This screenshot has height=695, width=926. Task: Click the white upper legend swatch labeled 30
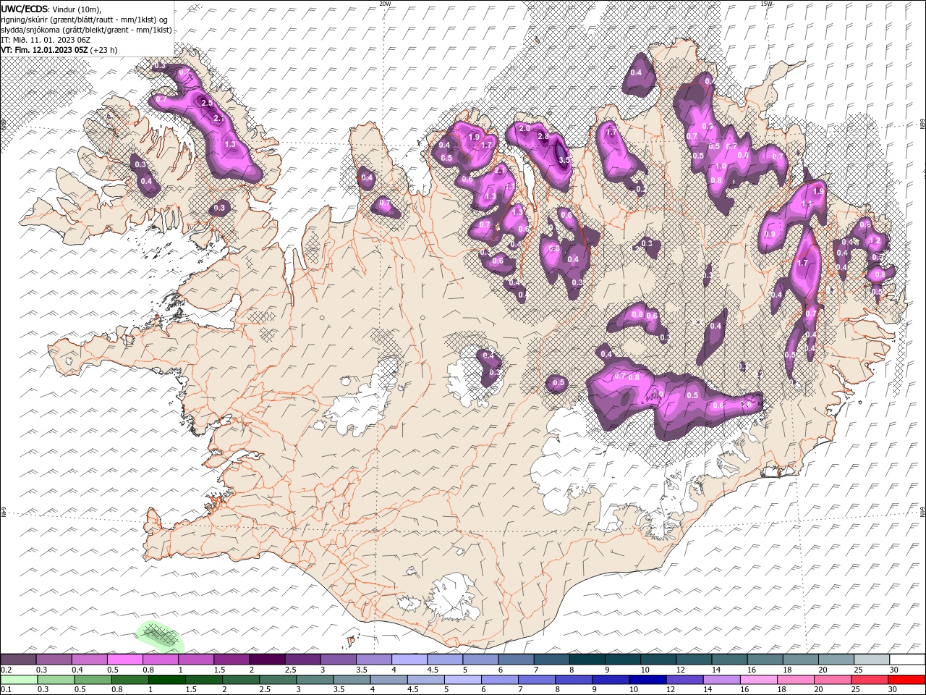coord(906,660)
